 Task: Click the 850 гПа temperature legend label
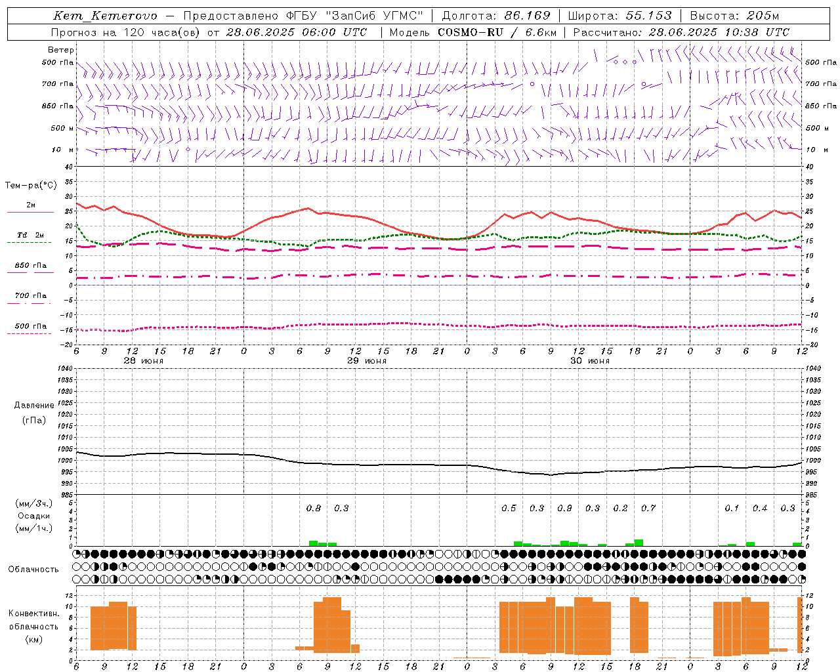(x=31, y=266)
